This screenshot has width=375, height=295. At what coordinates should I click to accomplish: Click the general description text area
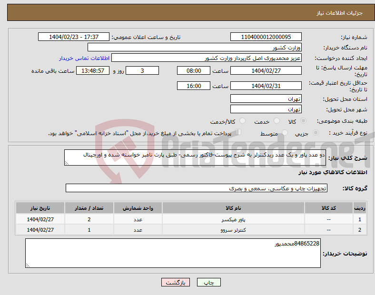click(x=195, y=157)
